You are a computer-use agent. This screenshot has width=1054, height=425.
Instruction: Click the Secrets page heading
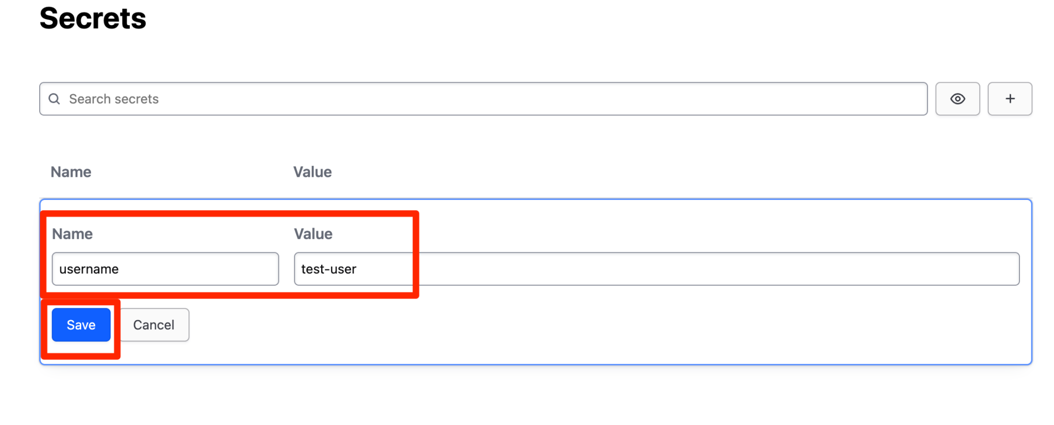pos(93,19)
